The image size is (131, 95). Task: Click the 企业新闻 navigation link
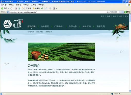(45, 26)
